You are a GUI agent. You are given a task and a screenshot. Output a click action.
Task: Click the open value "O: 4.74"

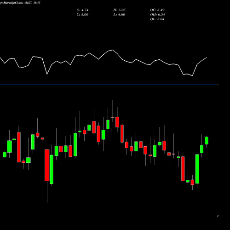[x=82, y=10]
